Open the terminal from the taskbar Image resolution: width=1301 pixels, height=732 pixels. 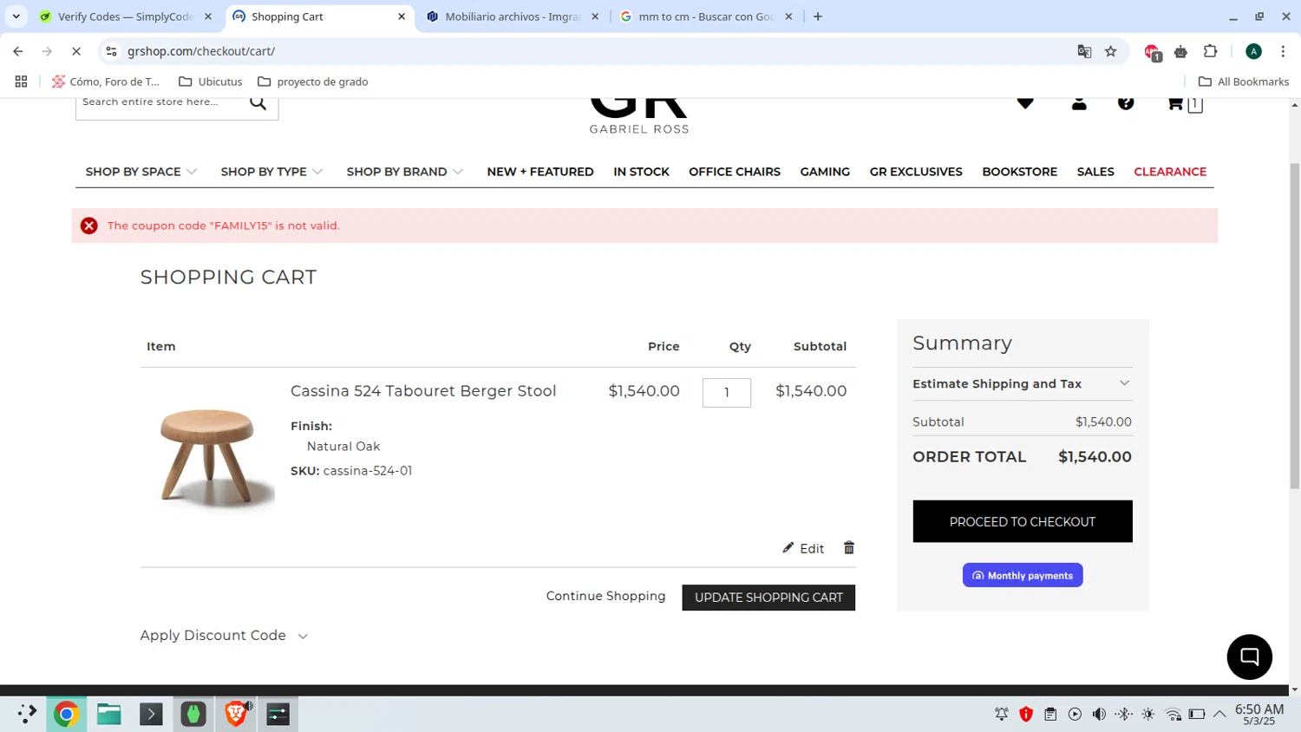click(x=151, y=714)
